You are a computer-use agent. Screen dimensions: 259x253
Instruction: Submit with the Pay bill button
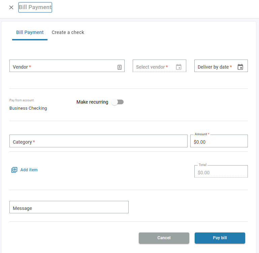point(220,238)
